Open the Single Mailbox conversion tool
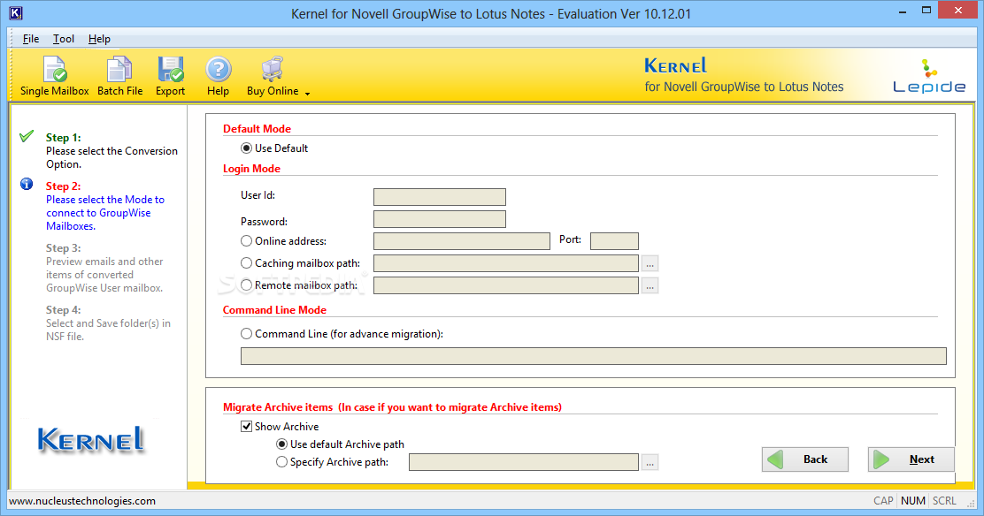The height and width of the screenshot is (516, 984). tap(55, 77)
